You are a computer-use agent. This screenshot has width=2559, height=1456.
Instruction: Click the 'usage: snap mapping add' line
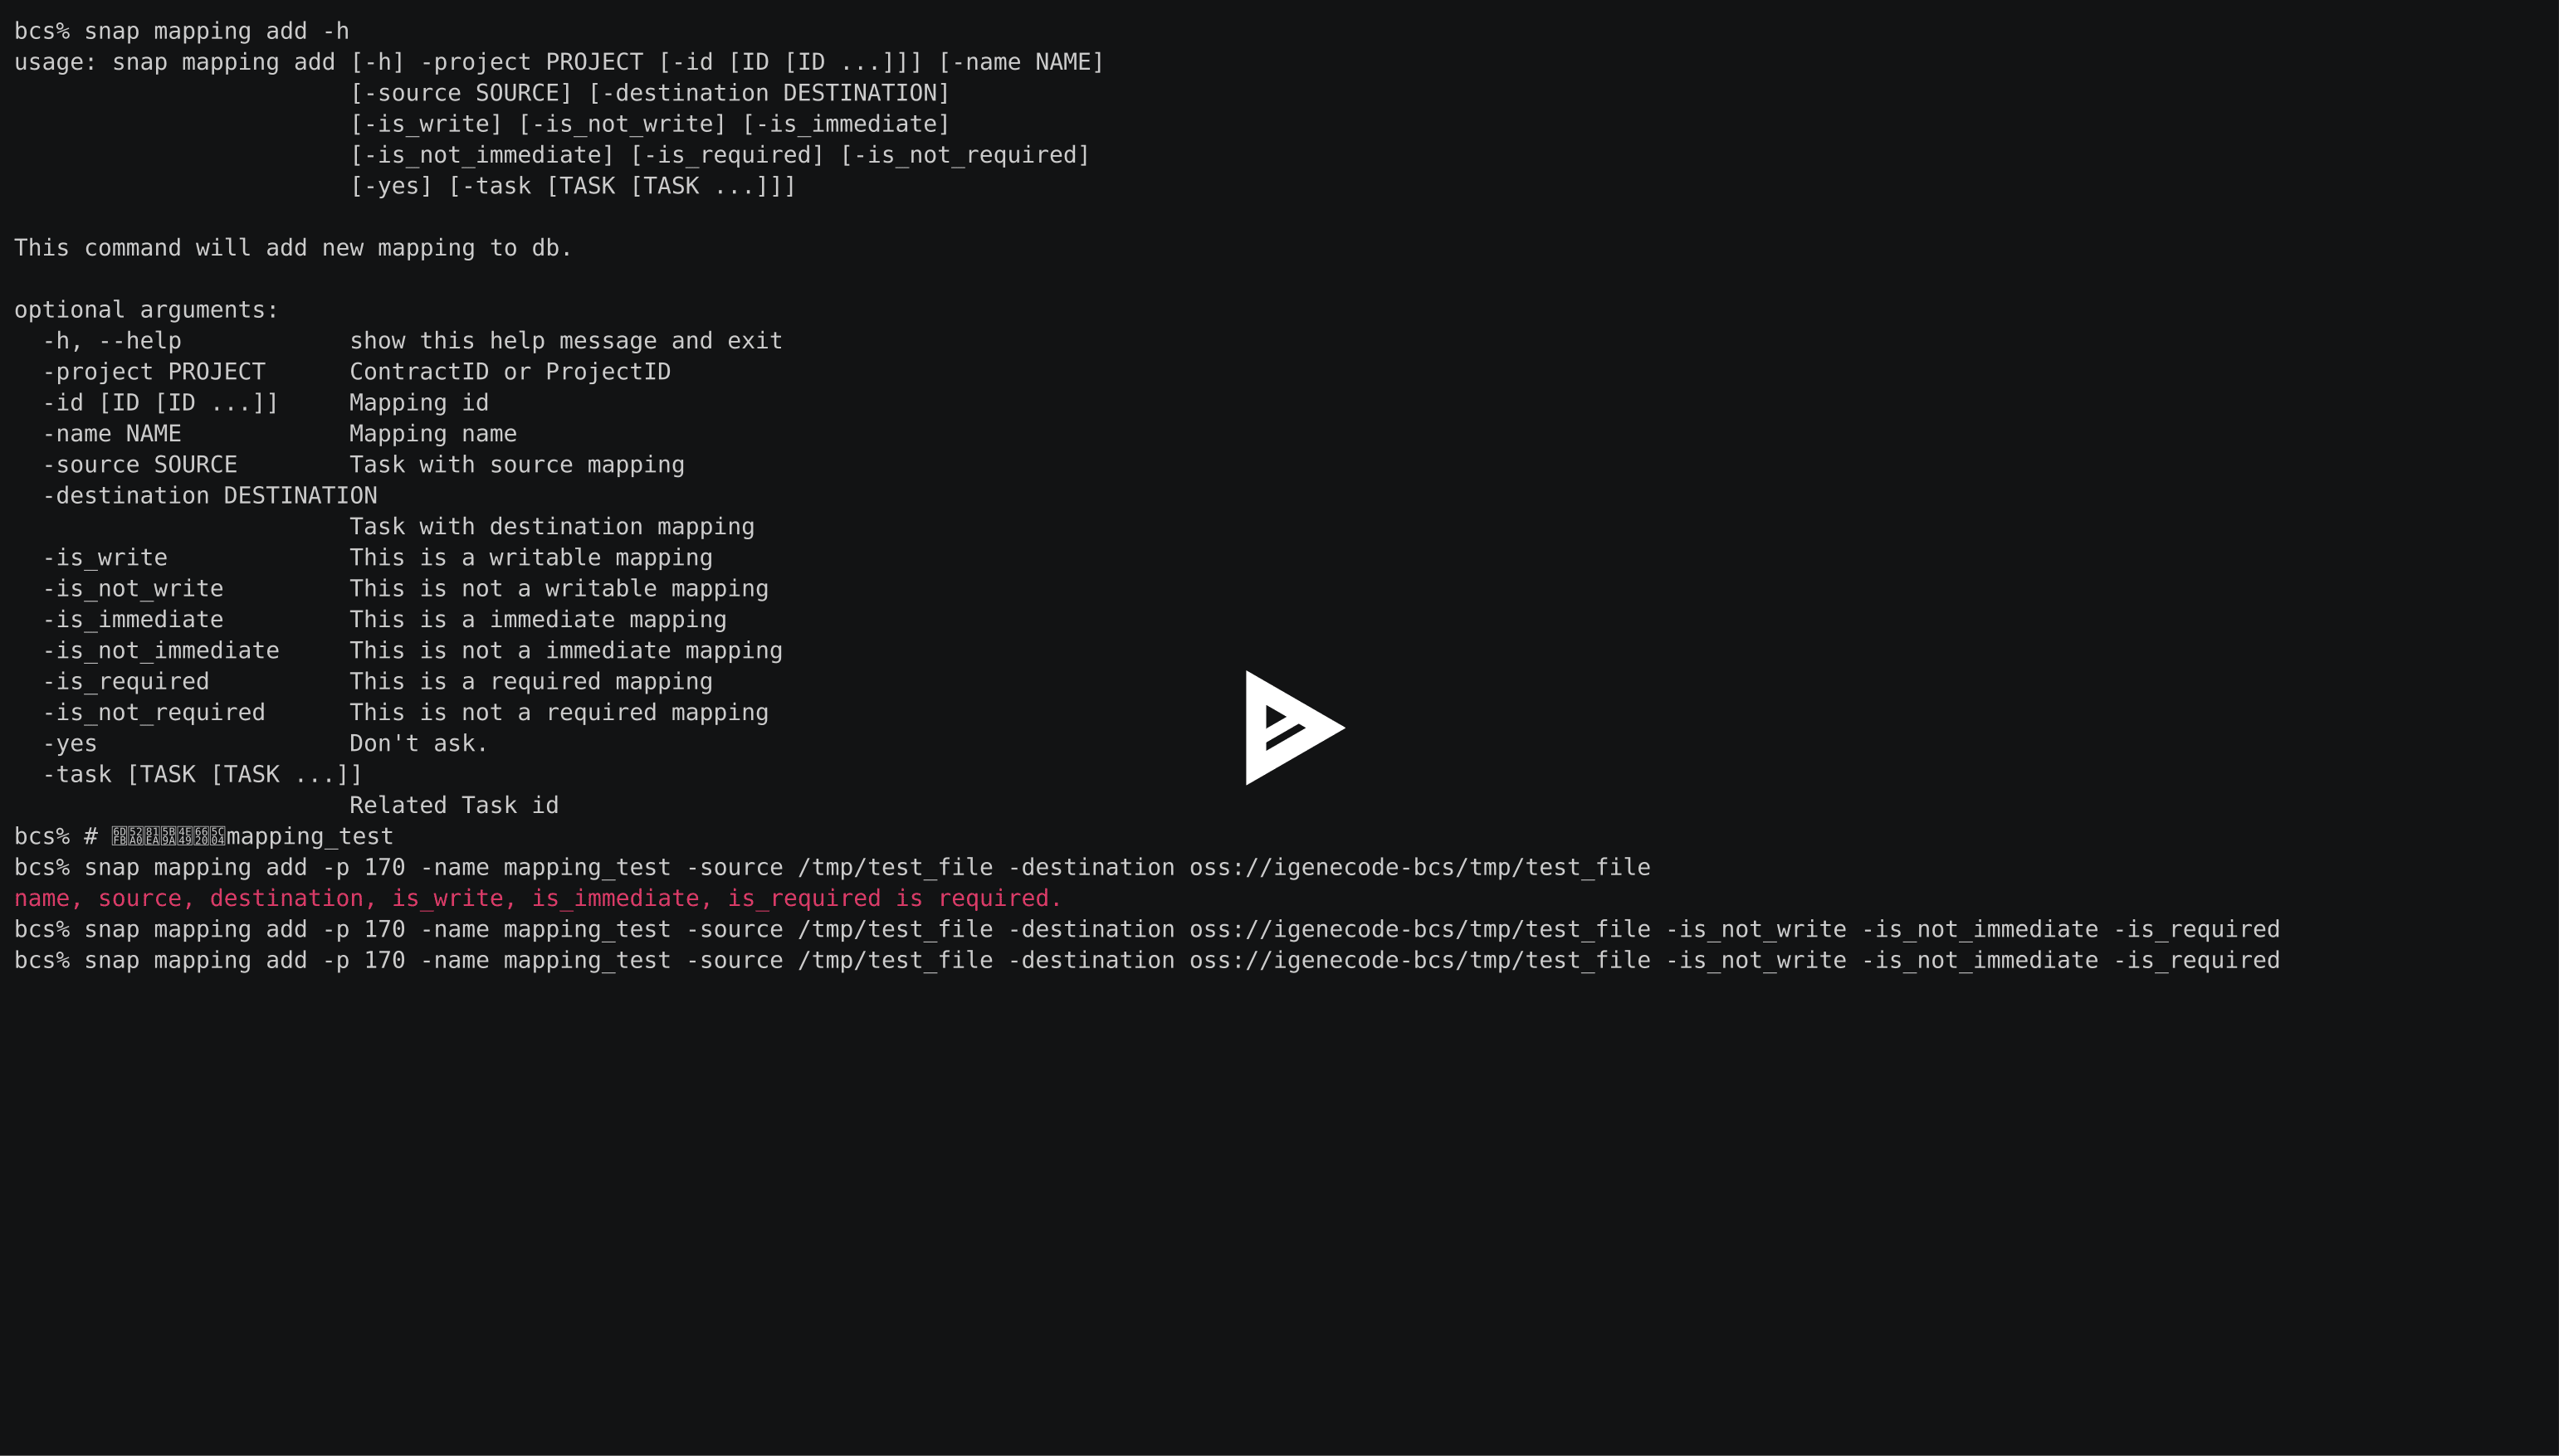coord(559,62)
